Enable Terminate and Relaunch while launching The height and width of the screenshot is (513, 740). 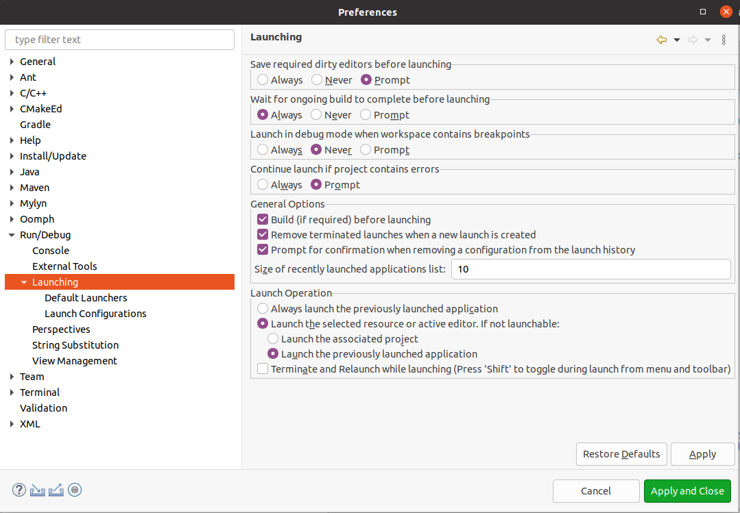tap(262, 368)
